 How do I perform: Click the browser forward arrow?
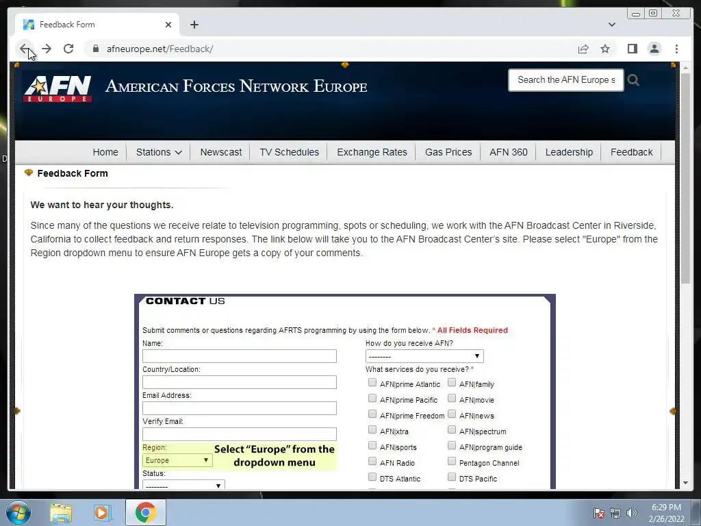click(47, 49)
